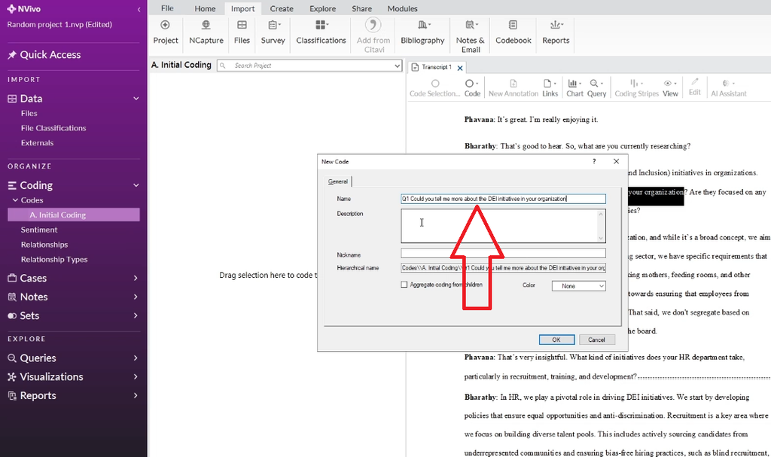Select Externals in sidebar

[x=37, y=142]
